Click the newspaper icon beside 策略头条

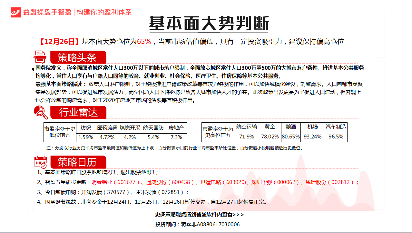(40, 57)
